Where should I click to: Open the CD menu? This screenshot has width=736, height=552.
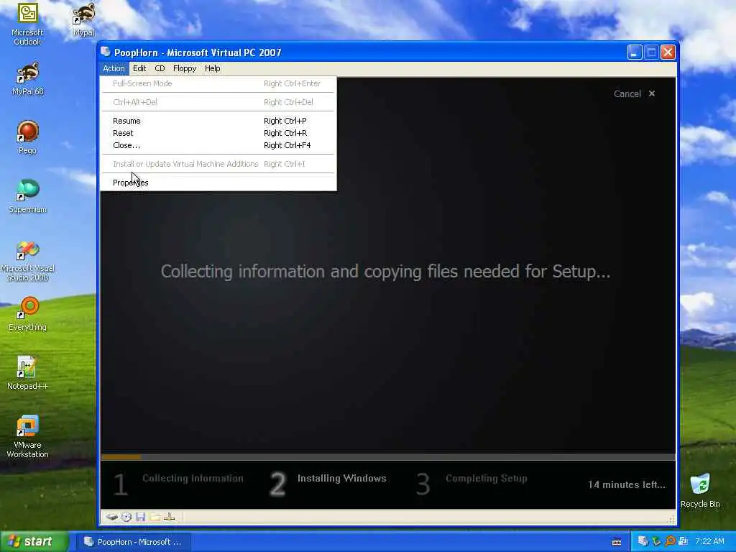[160, 68]
